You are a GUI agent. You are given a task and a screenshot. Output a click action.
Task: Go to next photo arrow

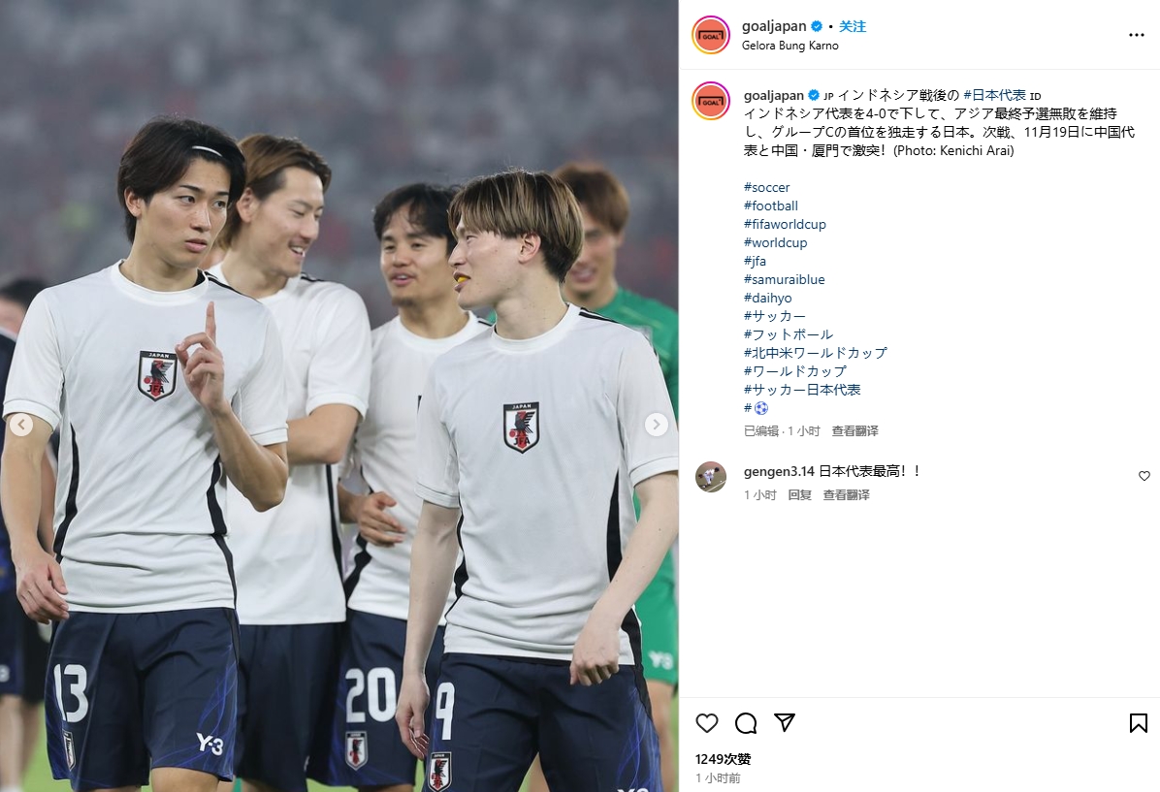[656, 425]
